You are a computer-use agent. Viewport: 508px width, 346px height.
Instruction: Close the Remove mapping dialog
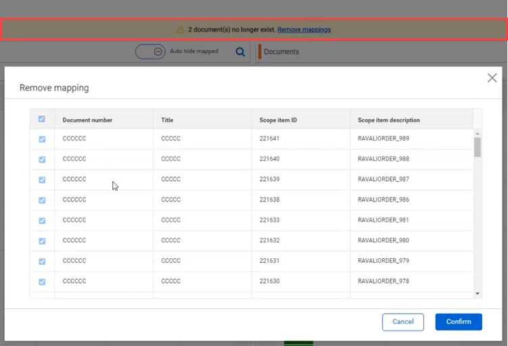(492, 78)
